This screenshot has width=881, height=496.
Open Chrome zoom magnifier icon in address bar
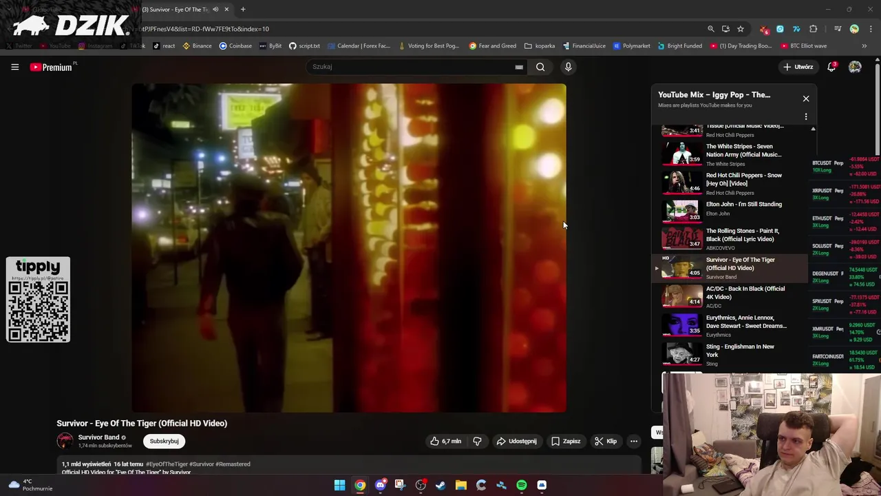(x=711, y=29)
